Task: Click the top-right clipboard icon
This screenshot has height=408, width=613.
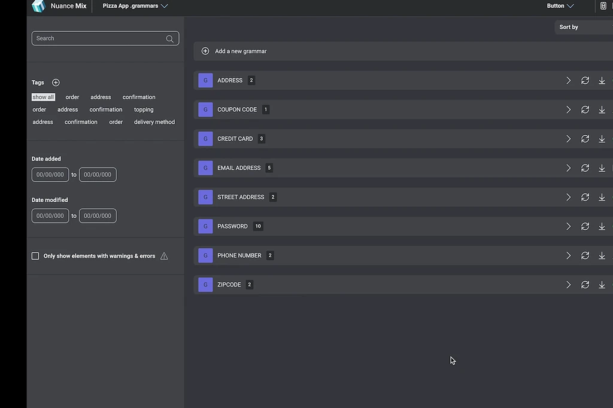Action: pos(603,6)
